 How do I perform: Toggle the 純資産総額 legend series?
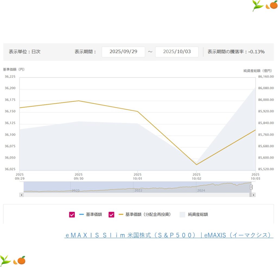tap(194, 215)
